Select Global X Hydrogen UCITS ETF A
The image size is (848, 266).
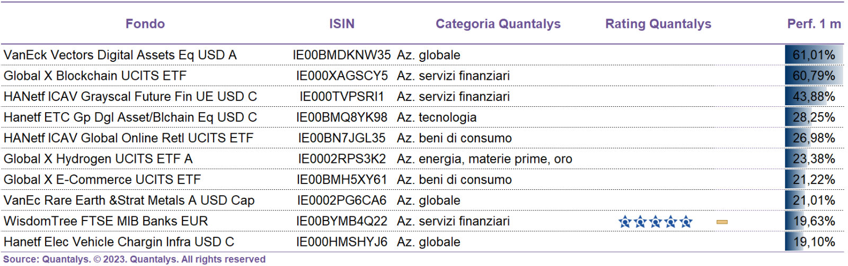click(98, 159)
